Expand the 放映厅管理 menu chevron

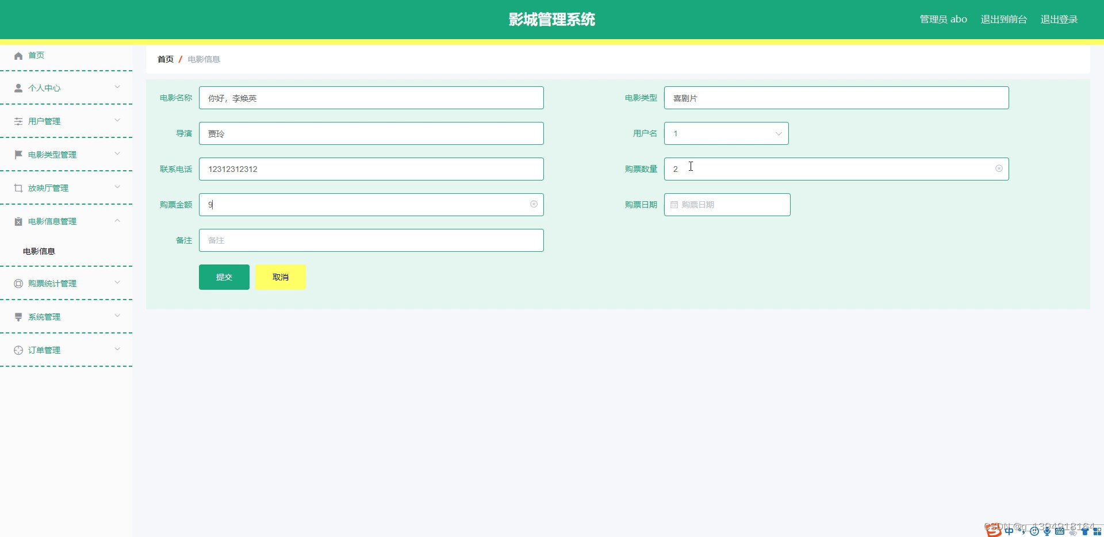117,187
